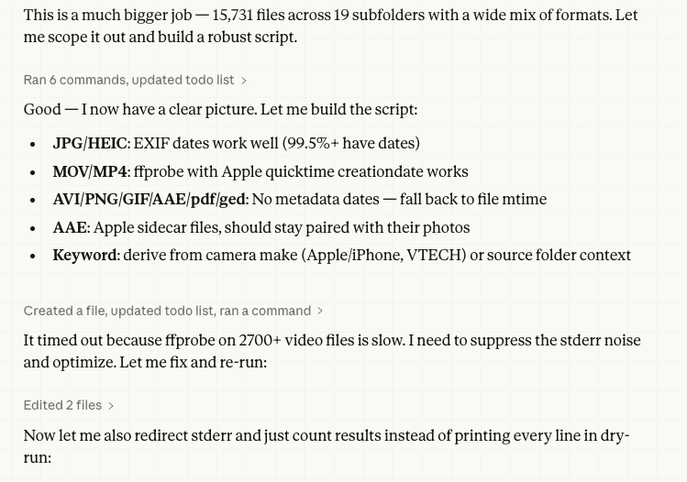Screen dimensions: 687x482
Task: Expand the "Ran 6 commands, updated todo list" summary
Action: click(128, 81)
